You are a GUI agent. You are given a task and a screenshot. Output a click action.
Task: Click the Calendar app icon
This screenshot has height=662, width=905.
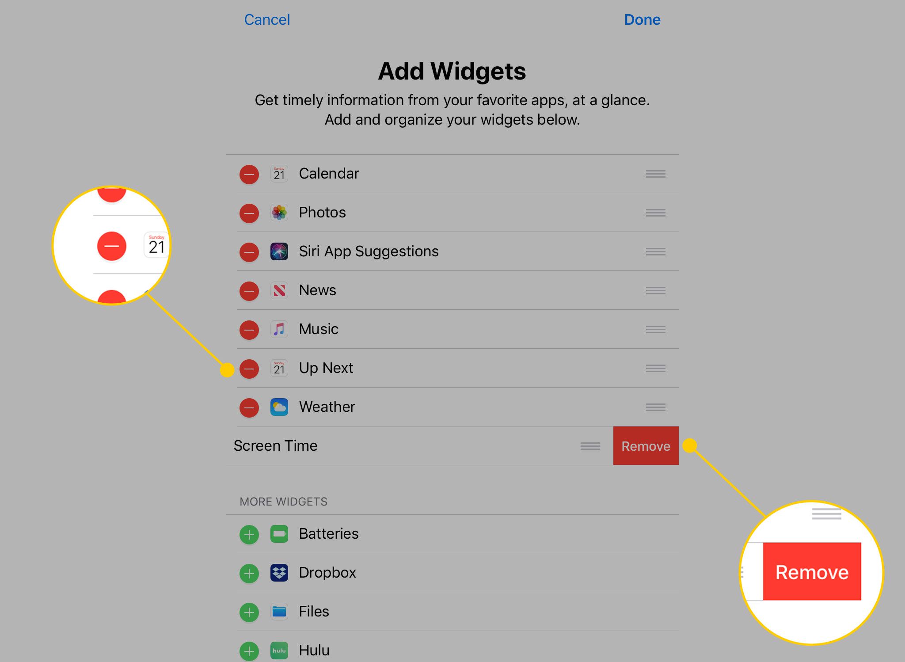[279, 173]
